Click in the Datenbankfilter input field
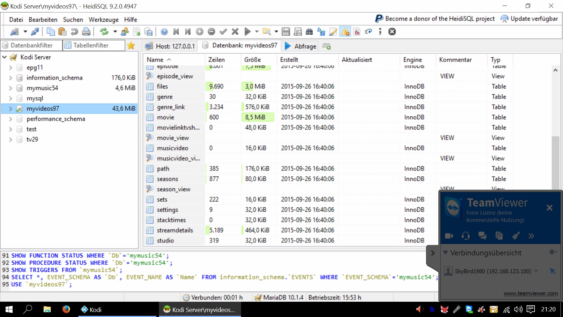The height and width of the screenshot is (317, 563). 32,45
